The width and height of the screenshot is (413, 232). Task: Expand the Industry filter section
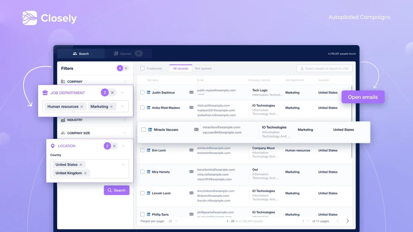pos(125,120)
